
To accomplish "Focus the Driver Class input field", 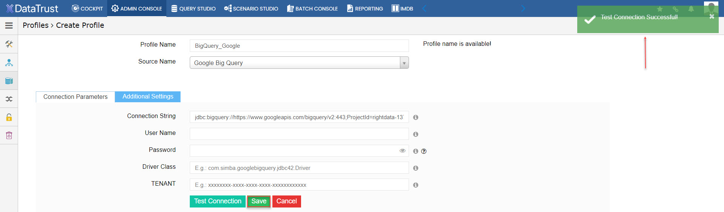I will tap(299, 168).
